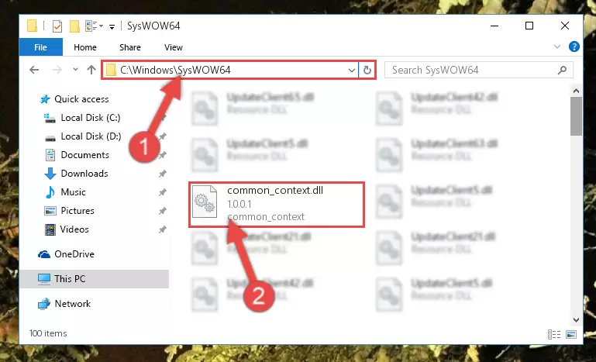Open the File menu

coord(40,47)
